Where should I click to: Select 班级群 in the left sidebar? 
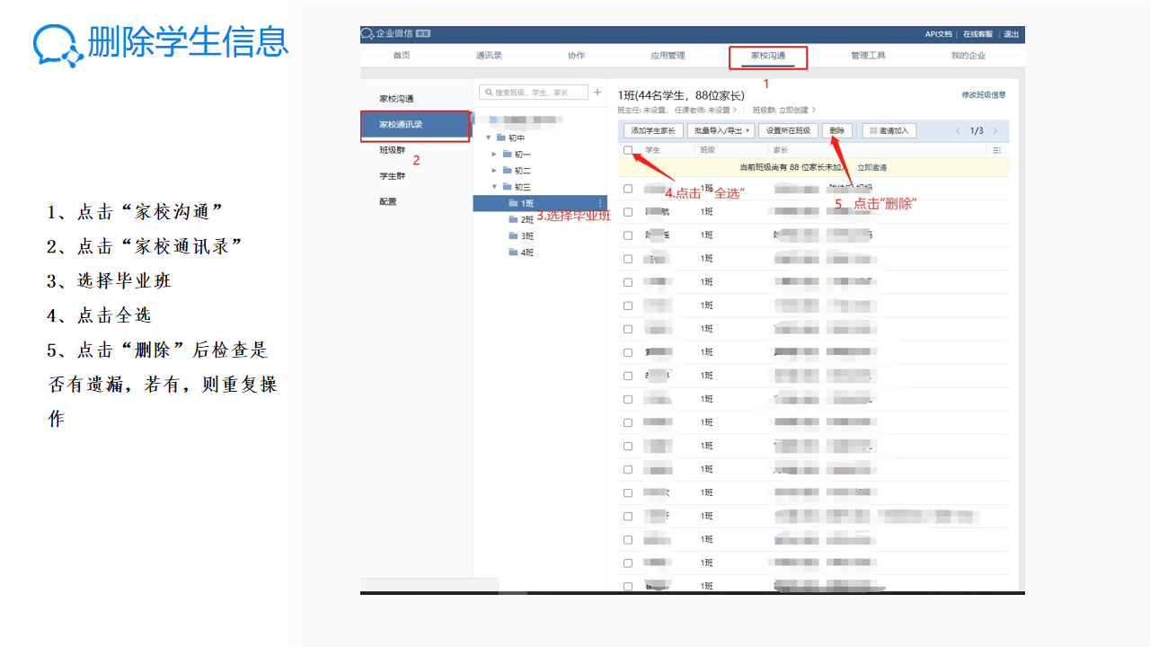[x=393, y=150]
